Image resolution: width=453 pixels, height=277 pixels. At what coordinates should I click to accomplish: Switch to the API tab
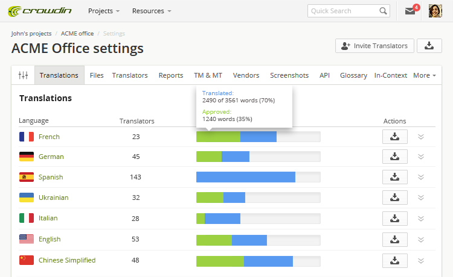(324, 75)
